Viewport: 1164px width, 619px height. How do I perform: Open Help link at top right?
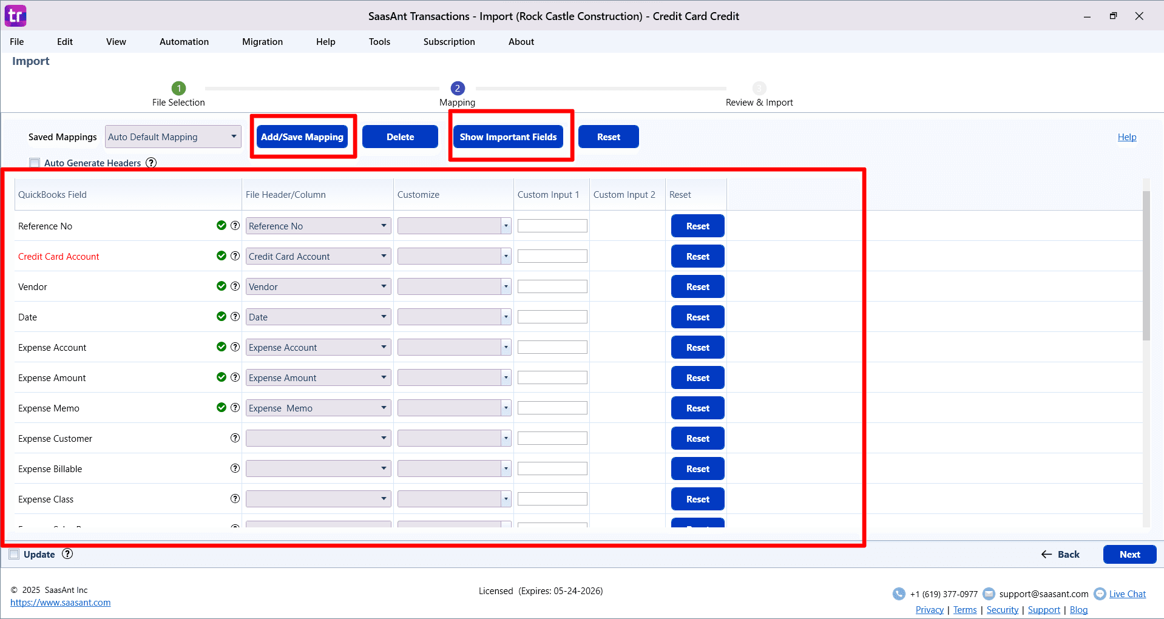1127,137
